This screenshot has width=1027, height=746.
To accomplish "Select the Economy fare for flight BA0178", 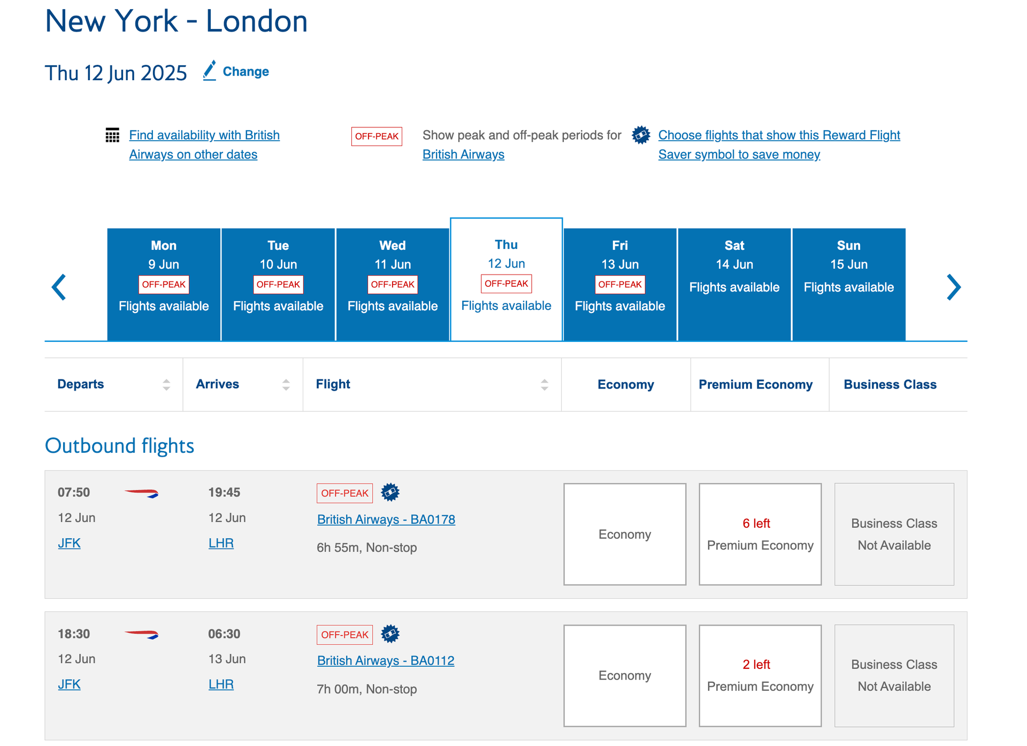I will pyautogui.click(x=624, y=534).
